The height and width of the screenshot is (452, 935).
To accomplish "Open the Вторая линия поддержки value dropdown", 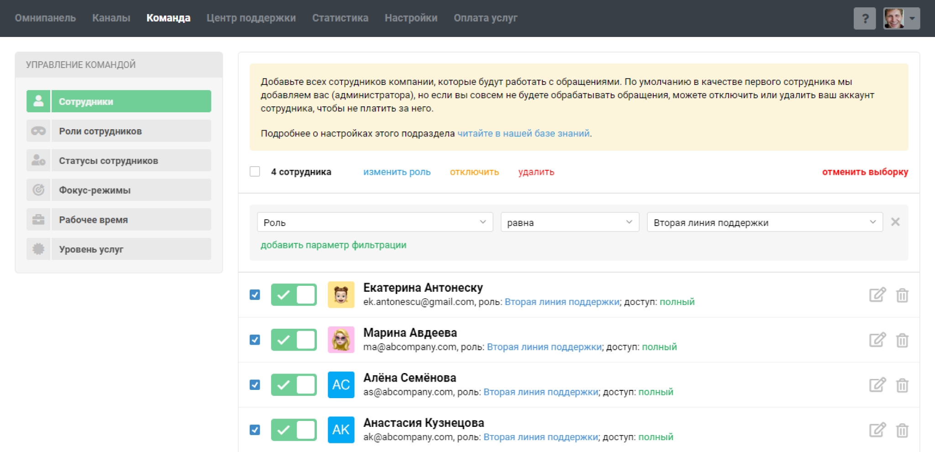I will (x=764, y=222).
